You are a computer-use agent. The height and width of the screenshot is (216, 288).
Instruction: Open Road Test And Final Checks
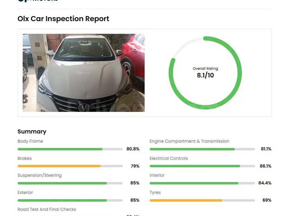(47, 209)
